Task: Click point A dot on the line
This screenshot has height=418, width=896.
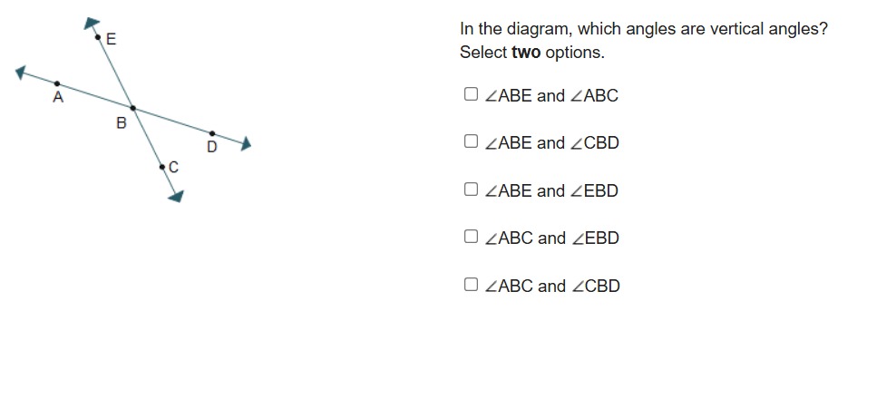Action: 57,83
